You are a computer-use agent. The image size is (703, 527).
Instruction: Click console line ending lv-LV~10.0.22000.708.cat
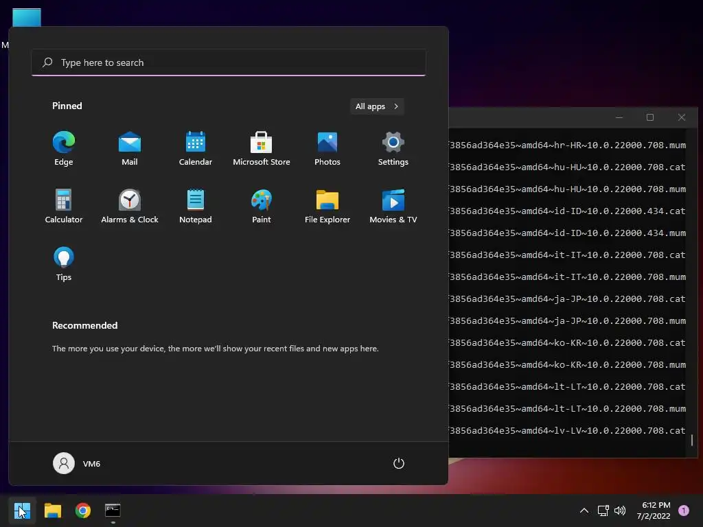(x=567, y=431)
